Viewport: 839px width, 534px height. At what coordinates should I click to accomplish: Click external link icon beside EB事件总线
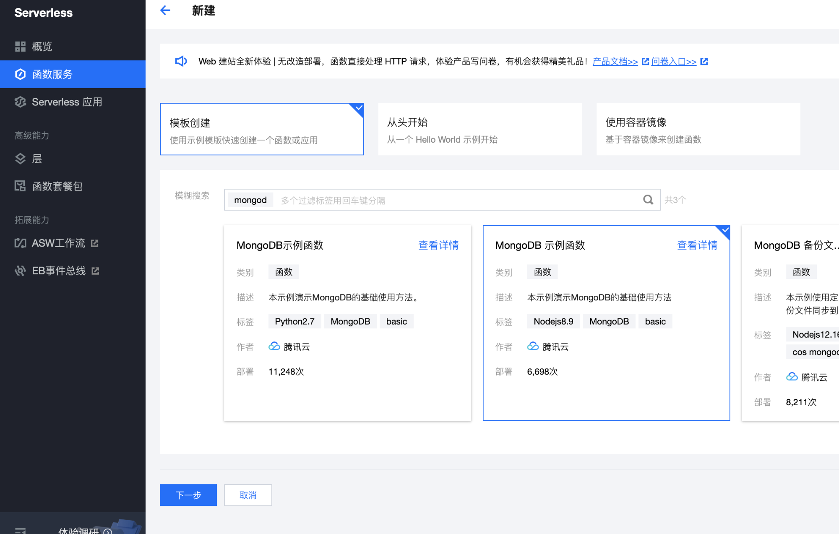click(x=96, y=271)
